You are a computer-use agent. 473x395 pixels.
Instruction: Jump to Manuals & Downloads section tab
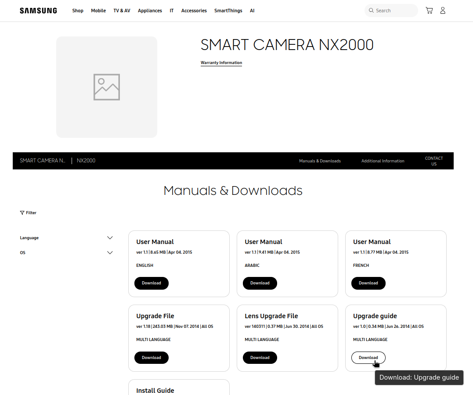320,161
